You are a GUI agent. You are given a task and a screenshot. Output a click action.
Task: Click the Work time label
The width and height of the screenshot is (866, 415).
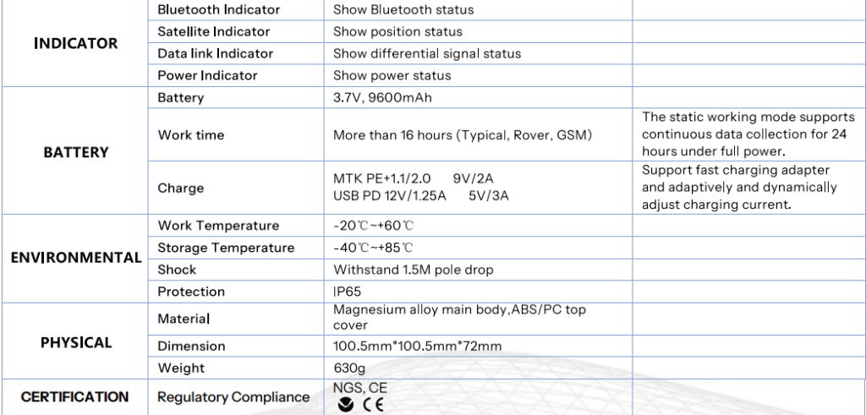point(191,135)
